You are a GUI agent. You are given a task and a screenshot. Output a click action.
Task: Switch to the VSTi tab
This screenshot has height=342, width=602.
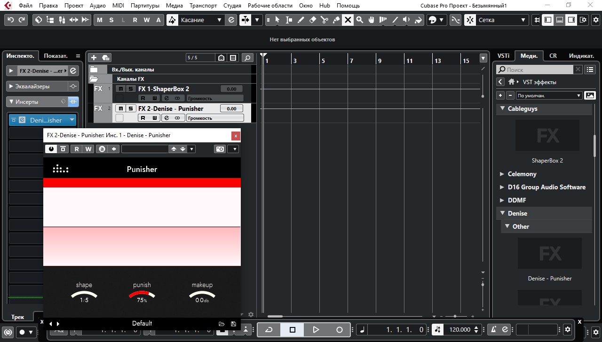[503, 55]
